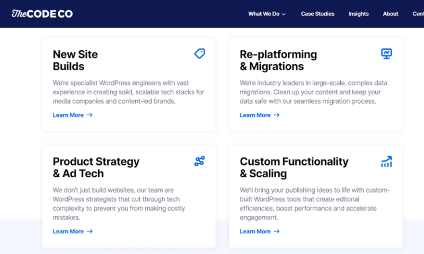Click the tag icon on New Site Builds card
The height and width of the screenshot is (254, 424).
[x=199, y=53]
